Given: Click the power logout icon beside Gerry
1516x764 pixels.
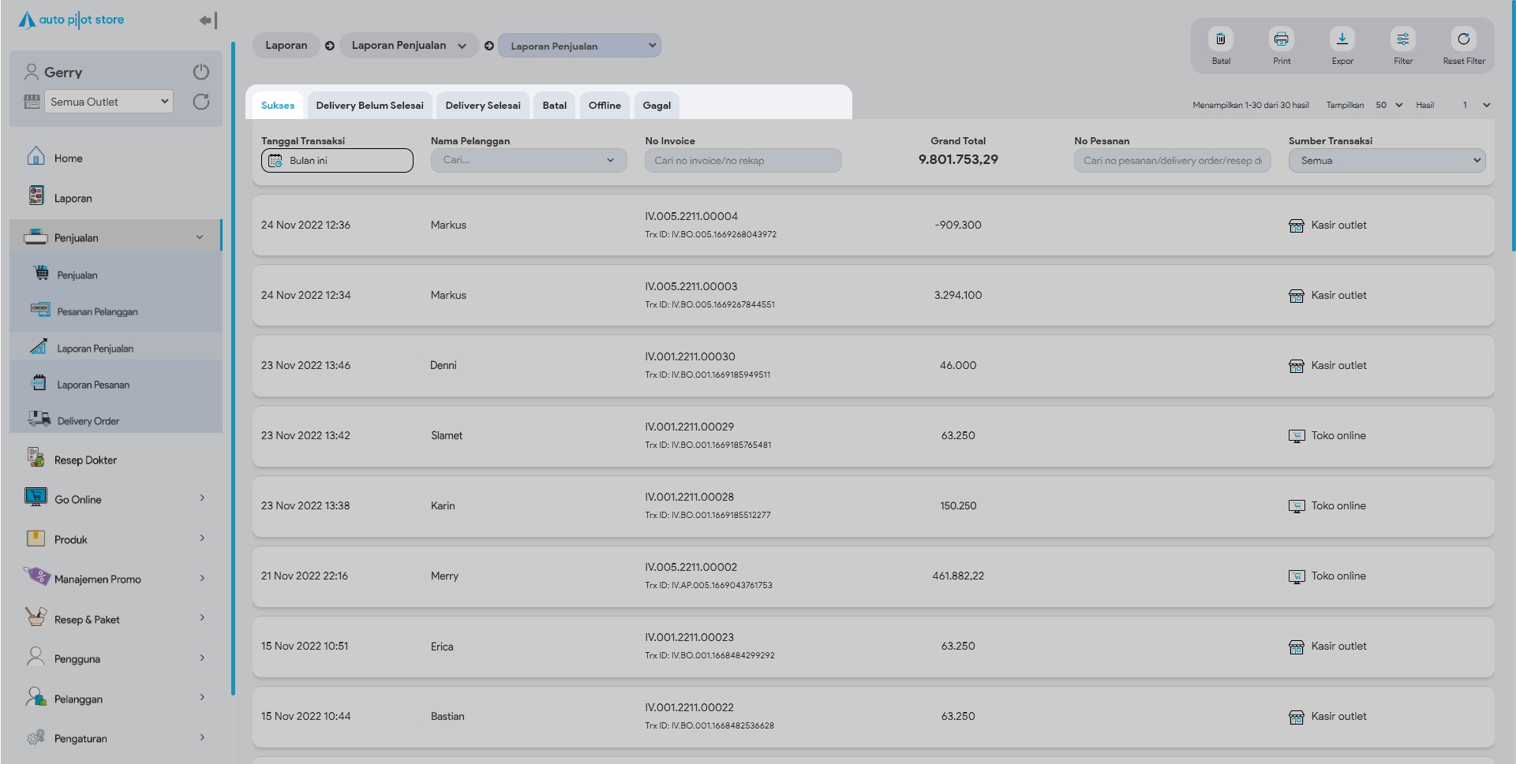Looking at the screenshot, I should pos(201,73).
